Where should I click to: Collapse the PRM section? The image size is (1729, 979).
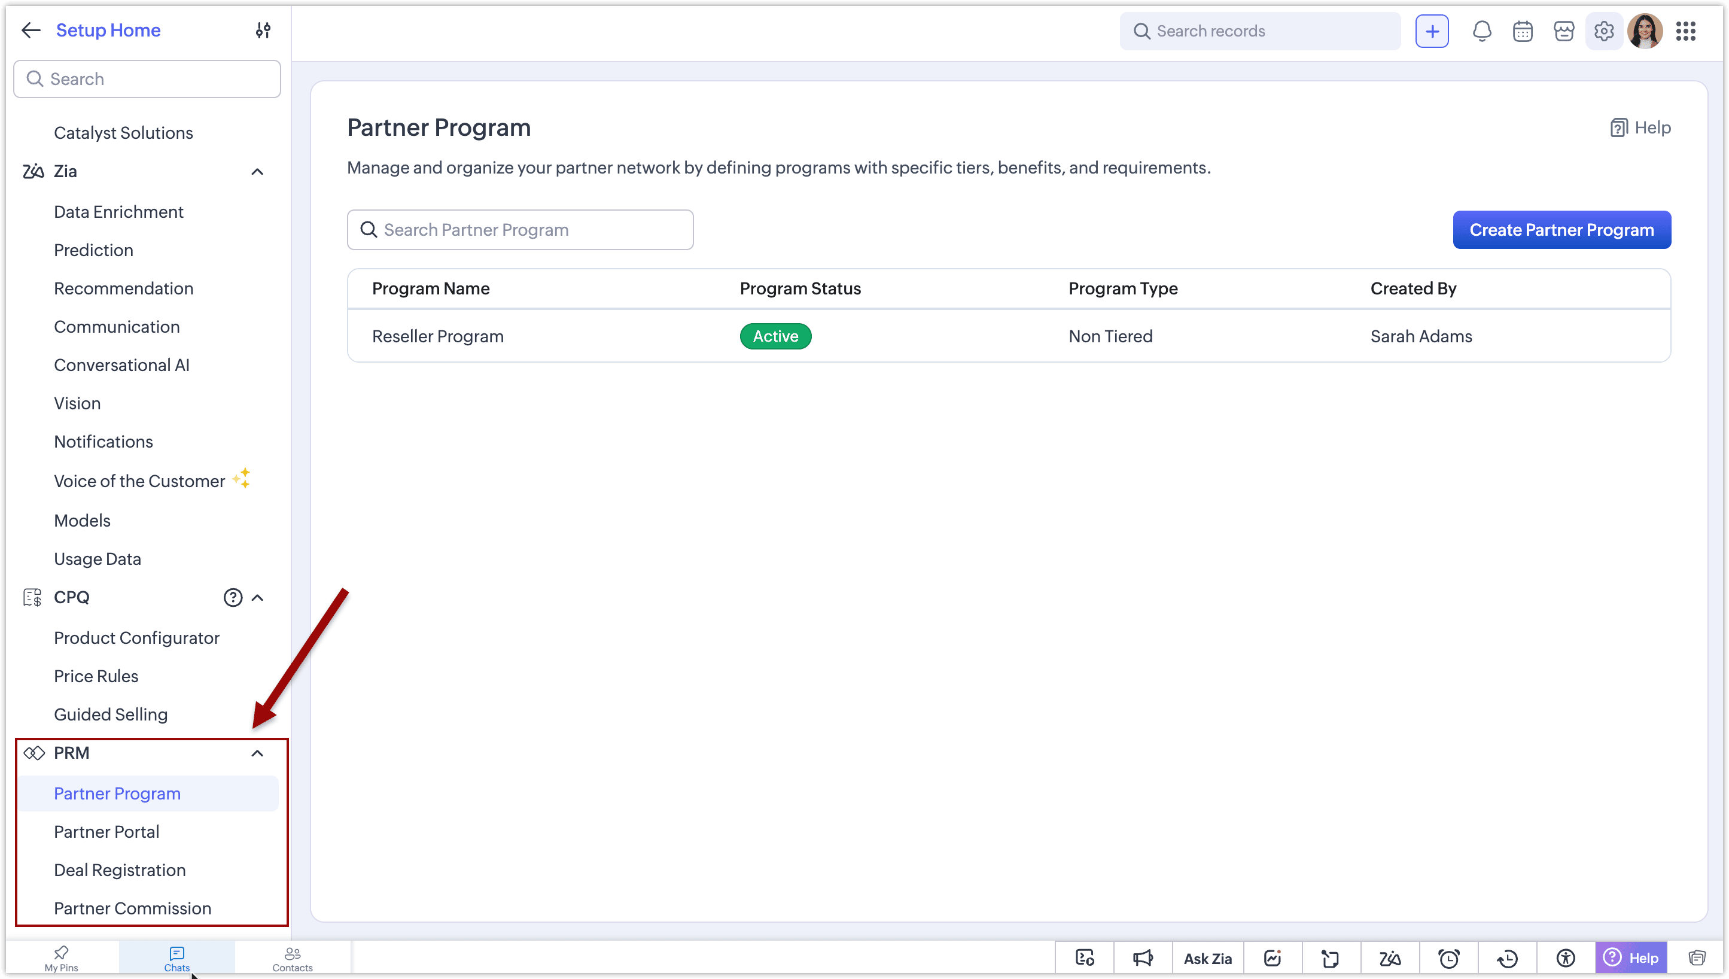coord(257,752)
